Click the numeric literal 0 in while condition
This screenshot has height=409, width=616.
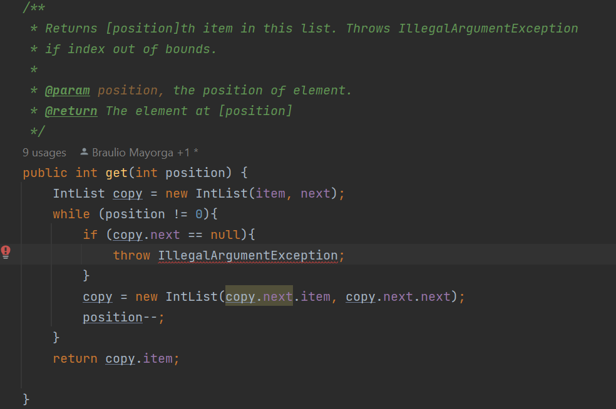click(x=198, y=215)
